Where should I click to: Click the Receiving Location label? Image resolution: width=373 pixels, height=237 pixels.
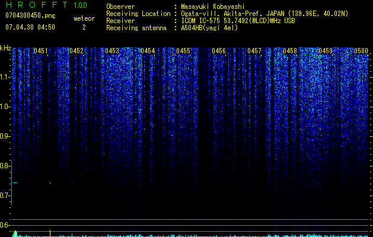(x=138, y=14)
